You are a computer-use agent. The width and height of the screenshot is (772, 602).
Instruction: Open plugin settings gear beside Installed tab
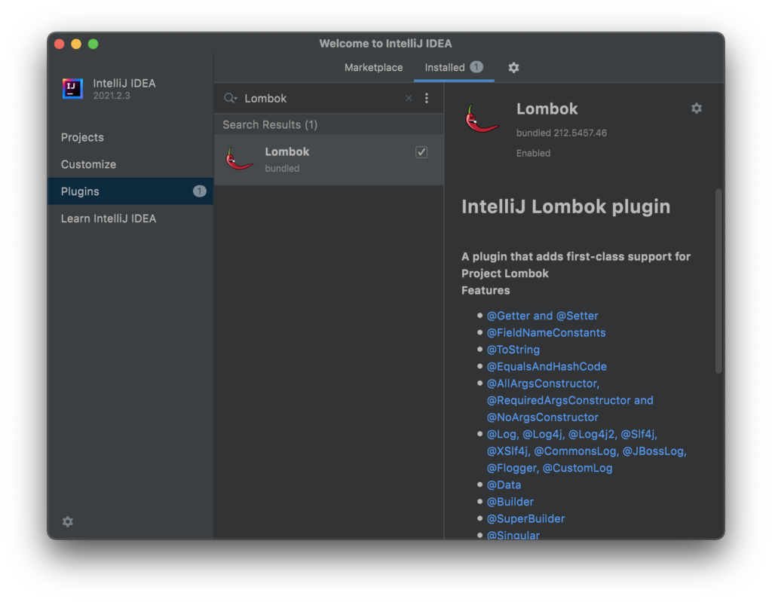pyautogui.click(x=513, y=68)
